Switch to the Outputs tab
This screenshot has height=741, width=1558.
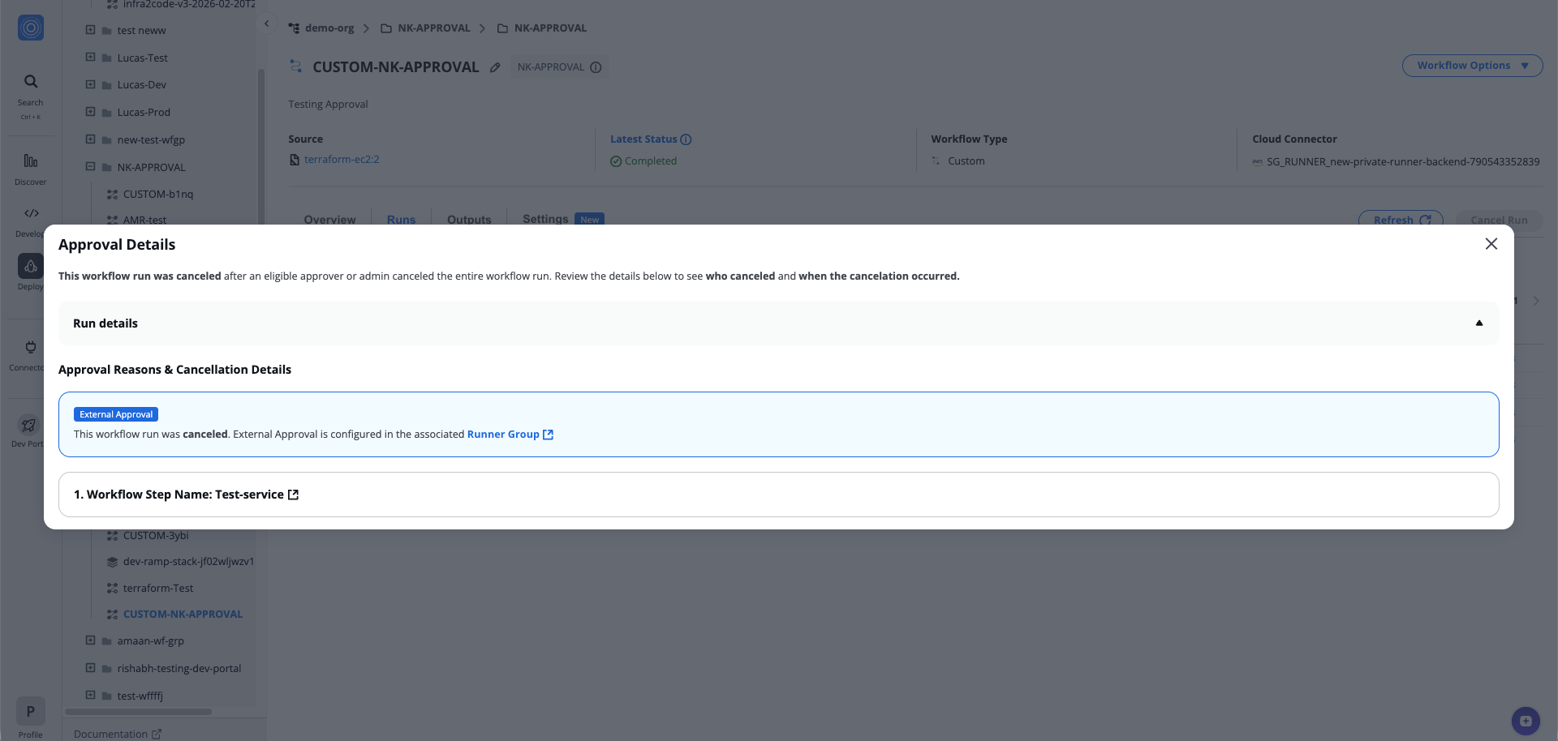click(469, 219)
